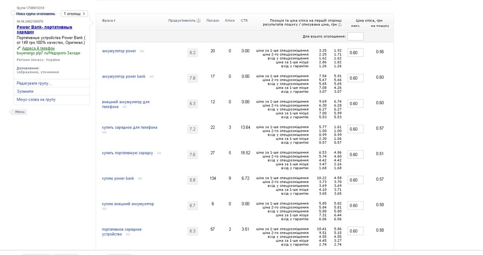This screenshot has height=255, width=483.
Task: Open phrase куплю power bank
Action: point(118,179)
